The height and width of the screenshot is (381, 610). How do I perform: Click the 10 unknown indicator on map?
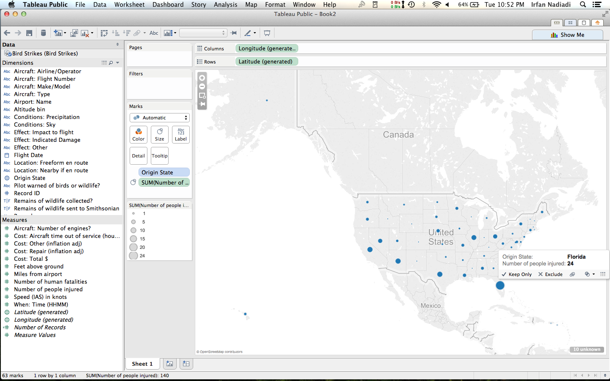click(587, 349)
